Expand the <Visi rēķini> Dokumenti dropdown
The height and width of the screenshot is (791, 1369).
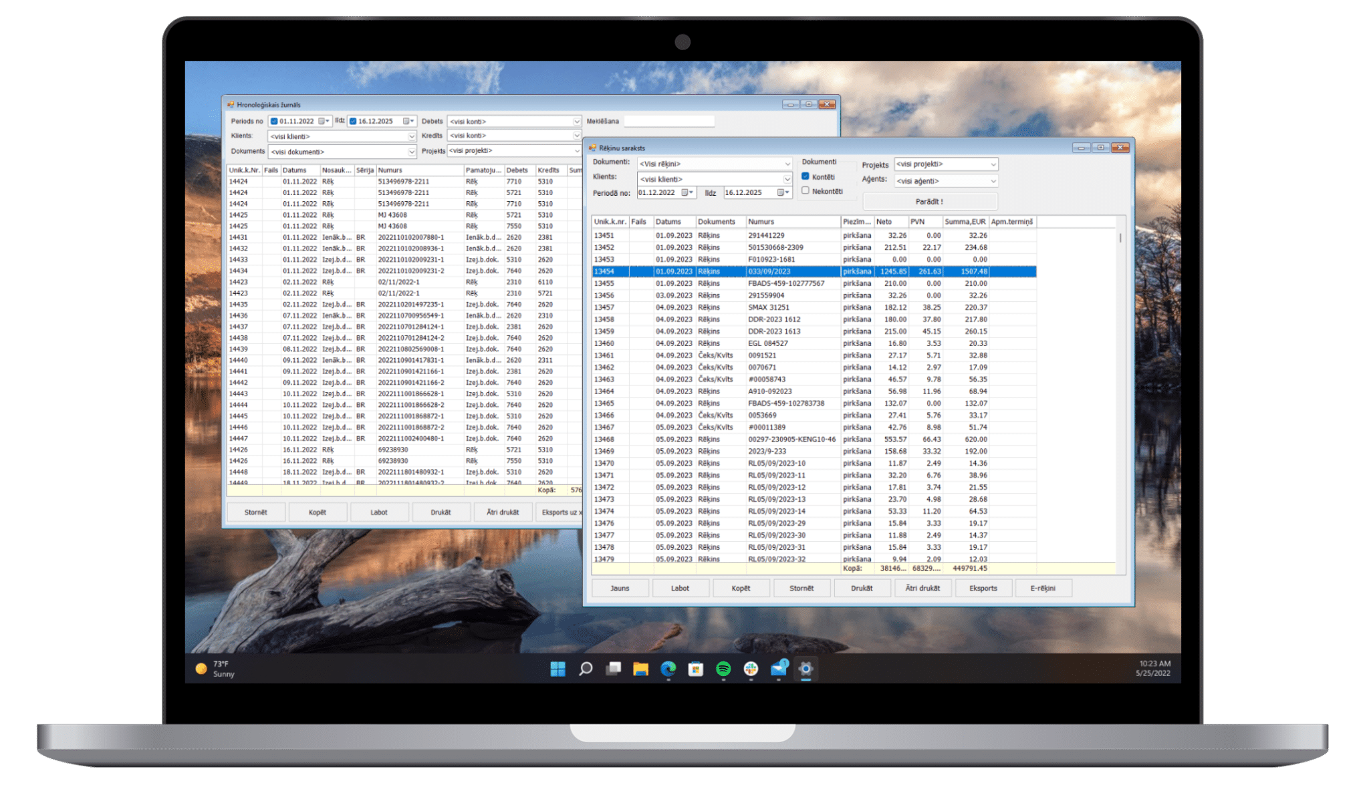point(787,164)
